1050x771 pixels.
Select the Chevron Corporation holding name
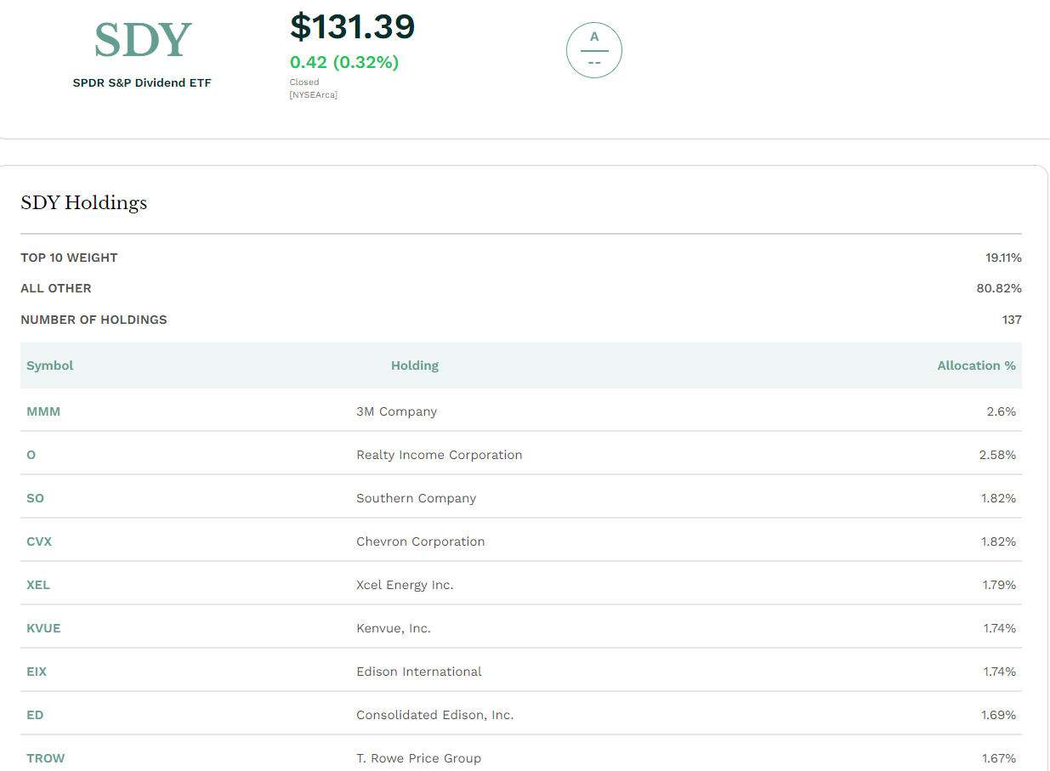(x=421, y=541)
